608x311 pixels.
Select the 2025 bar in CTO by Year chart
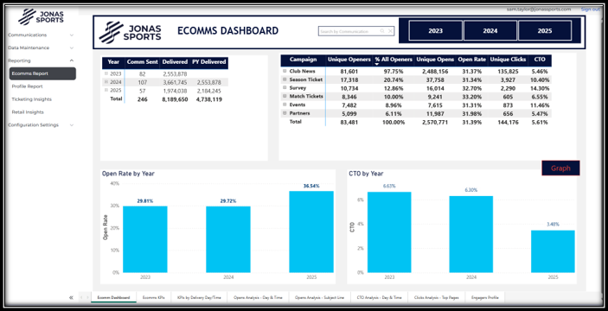(x=553, y=251)
